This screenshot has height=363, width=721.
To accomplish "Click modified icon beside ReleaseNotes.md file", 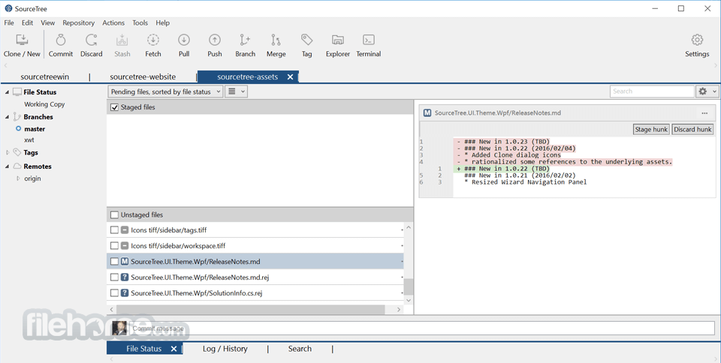I will pos(125,262).
